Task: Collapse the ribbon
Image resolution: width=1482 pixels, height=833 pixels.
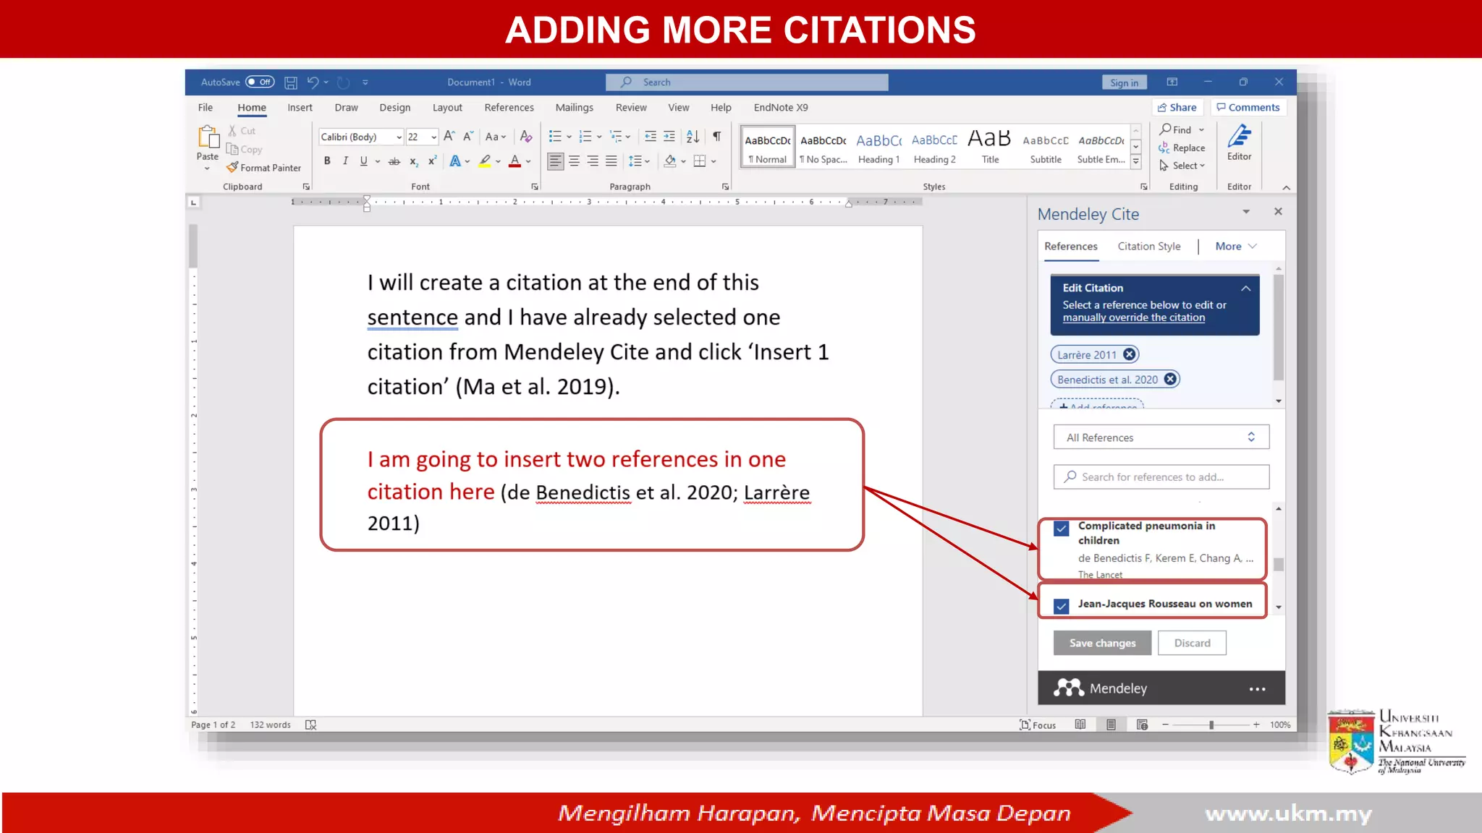Action: click(x=1286, y=187)
